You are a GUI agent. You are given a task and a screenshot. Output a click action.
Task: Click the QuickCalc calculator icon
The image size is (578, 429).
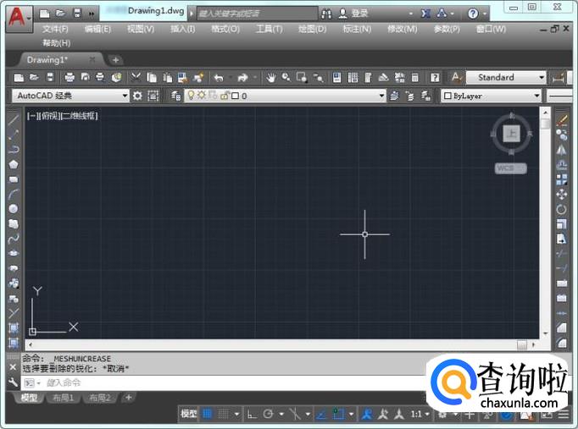414,78
